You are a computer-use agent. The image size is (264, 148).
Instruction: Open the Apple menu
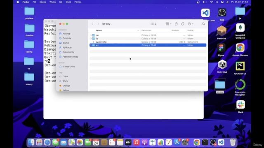pyautogui.click(x=18, y=2)
